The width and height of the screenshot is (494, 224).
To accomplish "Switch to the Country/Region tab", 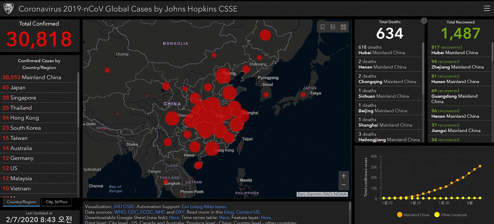I will (x=21, y=202).
